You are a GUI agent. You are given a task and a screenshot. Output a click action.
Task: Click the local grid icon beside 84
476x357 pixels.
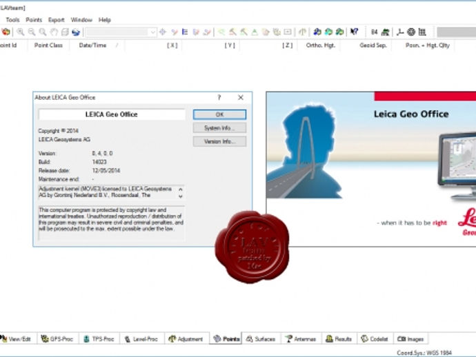coord(385,32)
